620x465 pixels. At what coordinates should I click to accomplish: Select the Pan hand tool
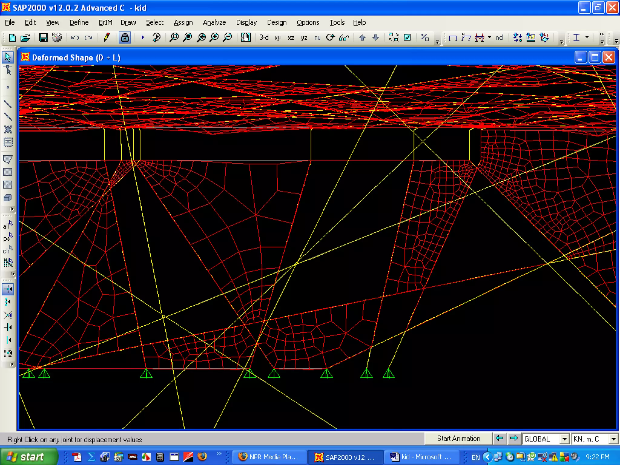[246, 38]
